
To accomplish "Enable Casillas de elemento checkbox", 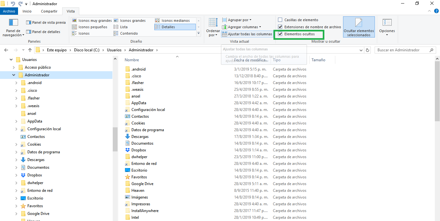I will coord(280,20).
